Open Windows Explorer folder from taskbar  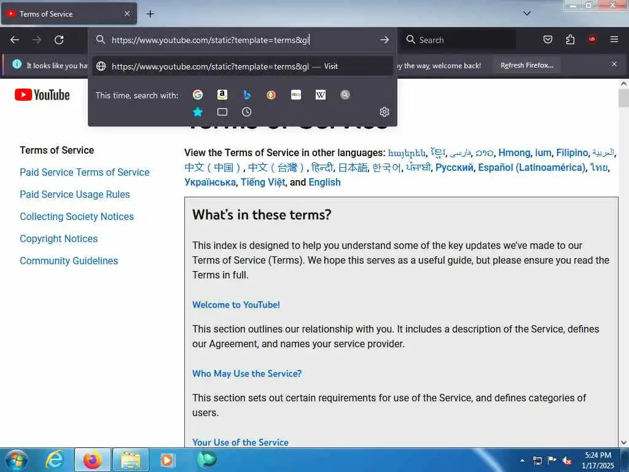[x=131, y=460]
